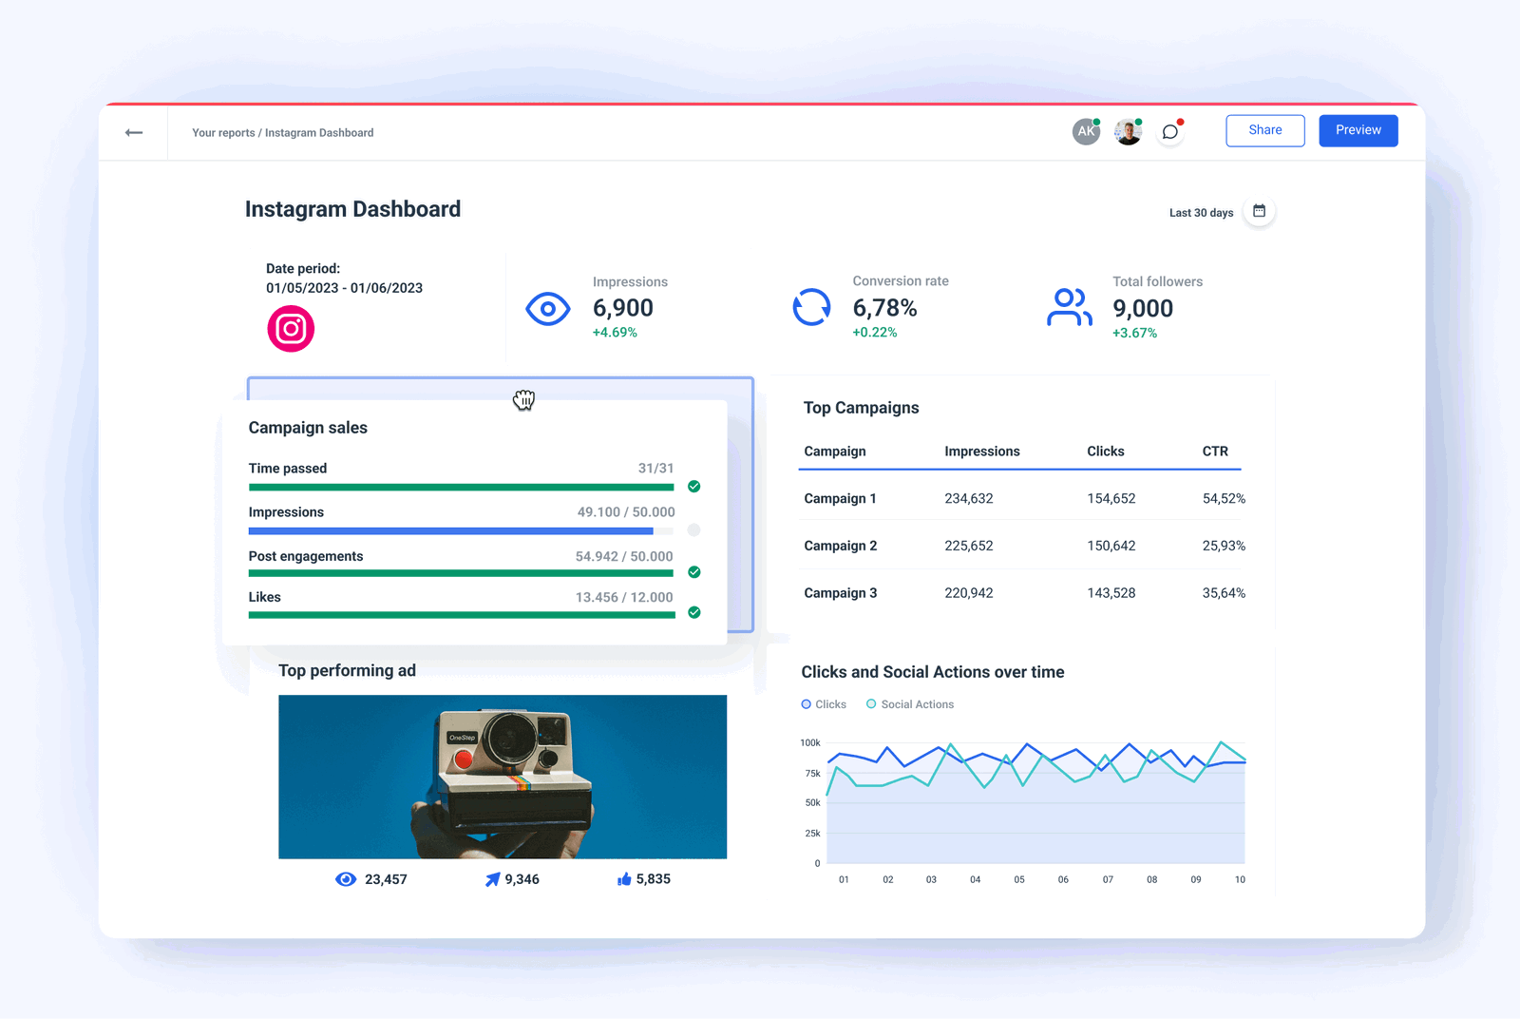The height and width of the screenshot is (1019, 1520).
Task: Open the calendar icon next to Last 30 days
Action: pyautogui.click(x=1259, y=211)
